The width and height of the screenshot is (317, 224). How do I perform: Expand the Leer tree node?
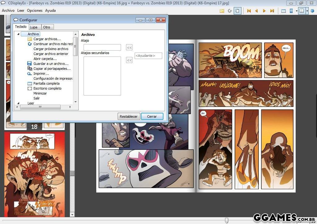(x=18, y=103)
